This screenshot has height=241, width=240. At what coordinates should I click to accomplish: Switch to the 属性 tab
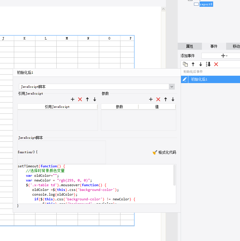(x=190, y=46)
